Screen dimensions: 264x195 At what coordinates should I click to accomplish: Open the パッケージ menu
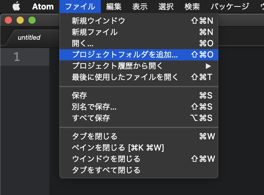coord(230,6)
